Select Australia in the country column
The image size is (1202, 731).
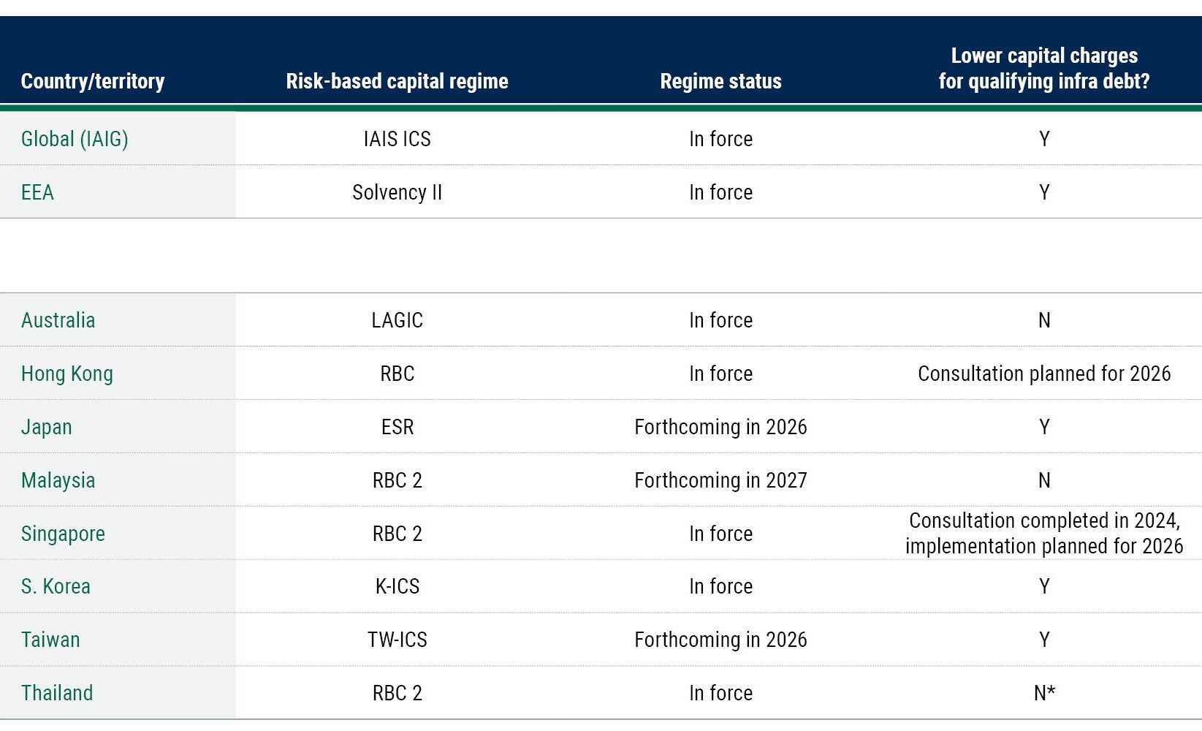tap(58, 320)
